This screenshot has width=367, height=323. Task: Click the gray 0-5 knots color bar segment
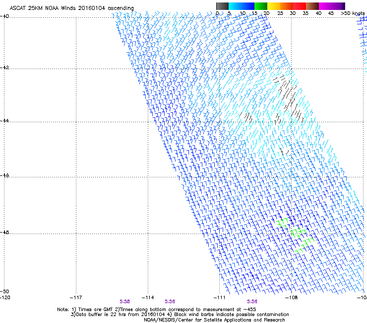223,6
